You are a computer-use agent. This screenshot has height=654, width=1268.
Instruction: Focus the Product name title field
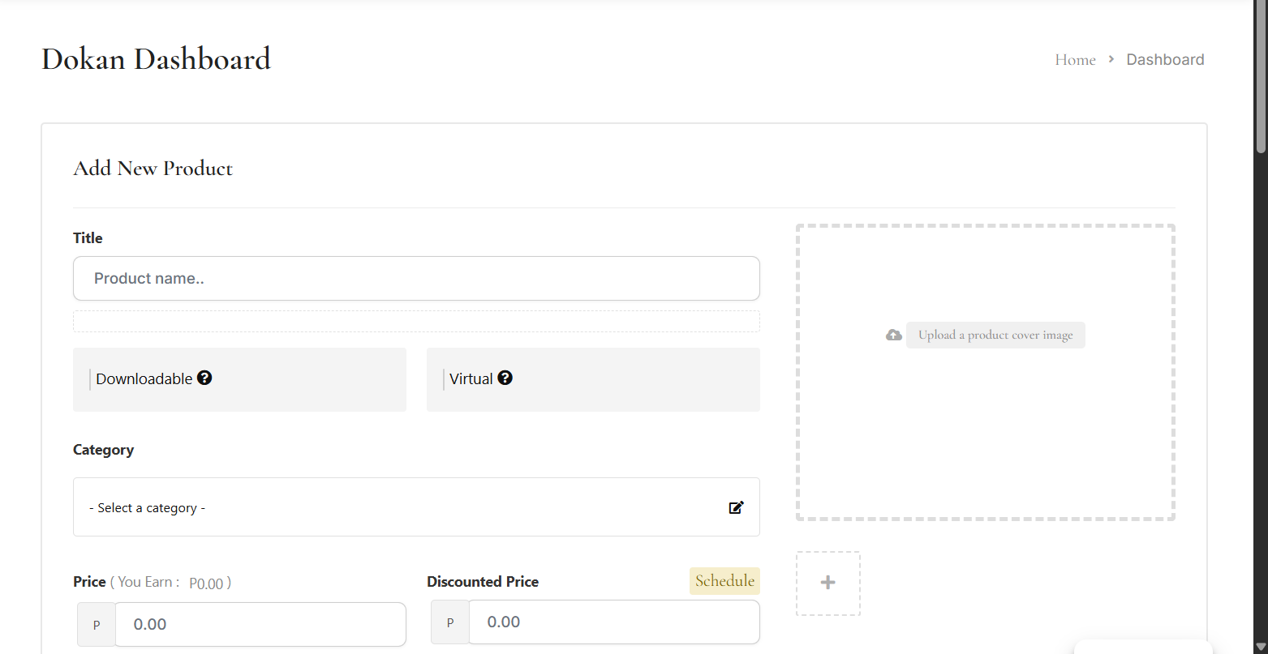tap(416, 279)
